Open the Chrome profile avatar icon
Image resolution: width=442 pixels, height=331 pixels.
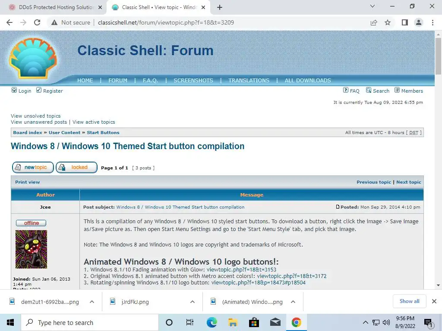419,22
